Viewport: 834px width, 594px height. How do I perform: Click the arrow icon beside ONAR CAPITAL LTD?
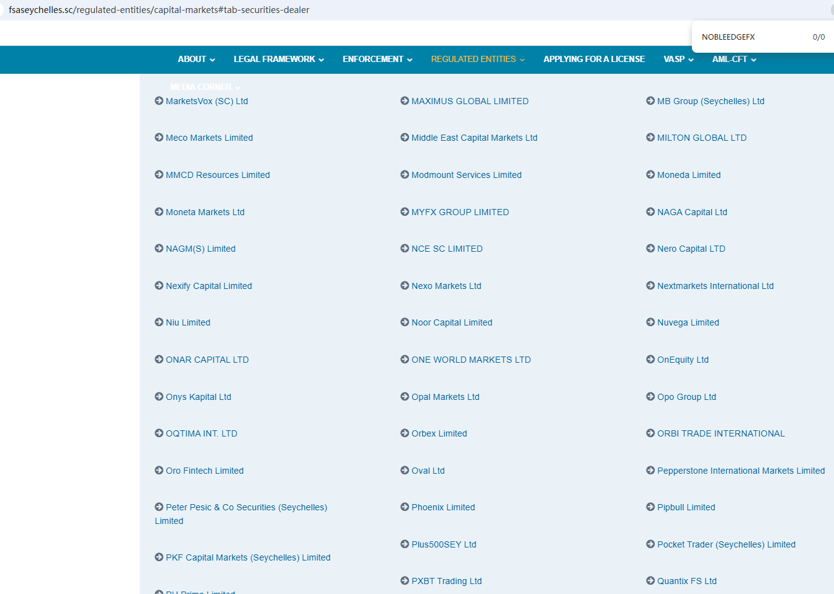point(159,359)
